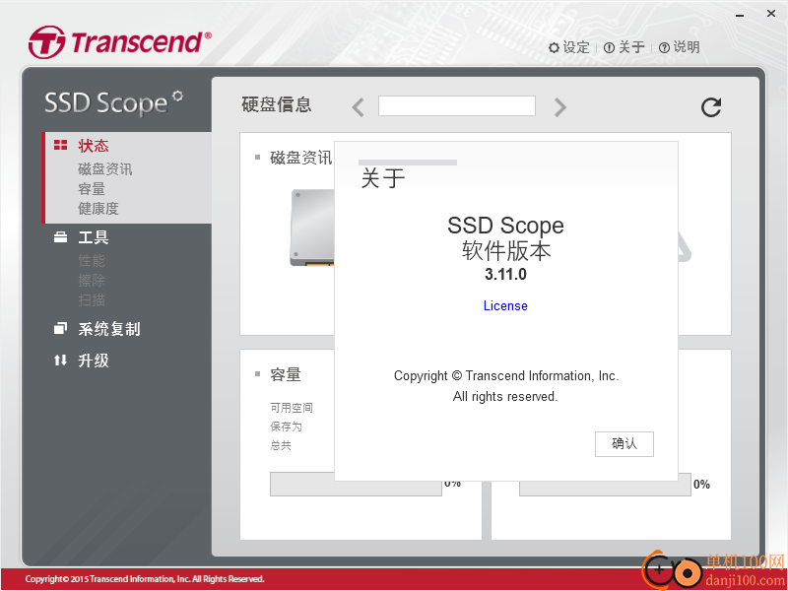Select 状态 section in sidebar

pyautogui.click(x=94, y=146)
